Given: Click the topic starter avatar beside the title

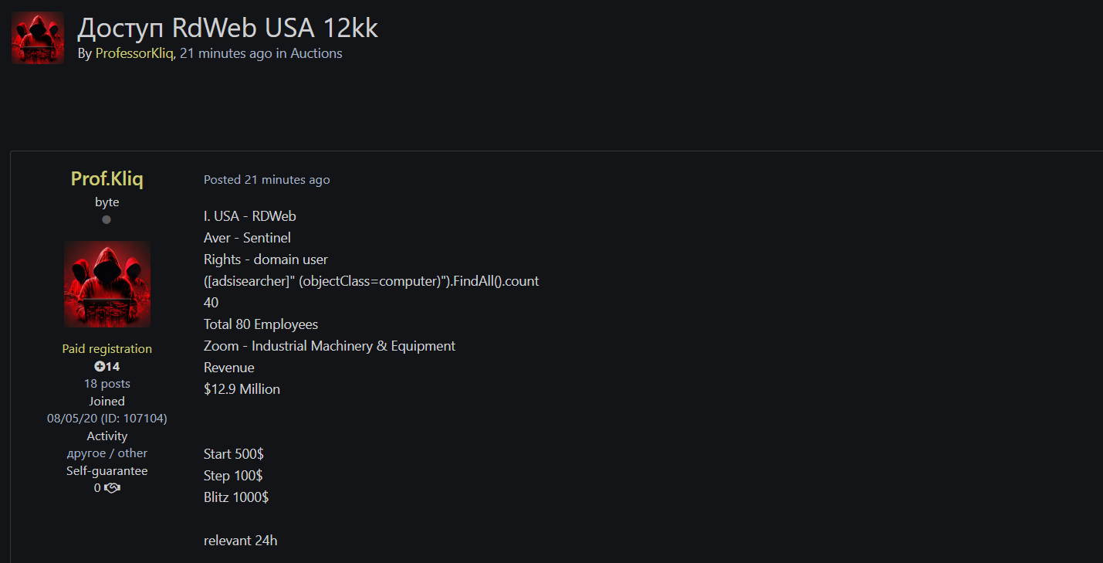Looking at the screenshot, I should pos(38,37).
